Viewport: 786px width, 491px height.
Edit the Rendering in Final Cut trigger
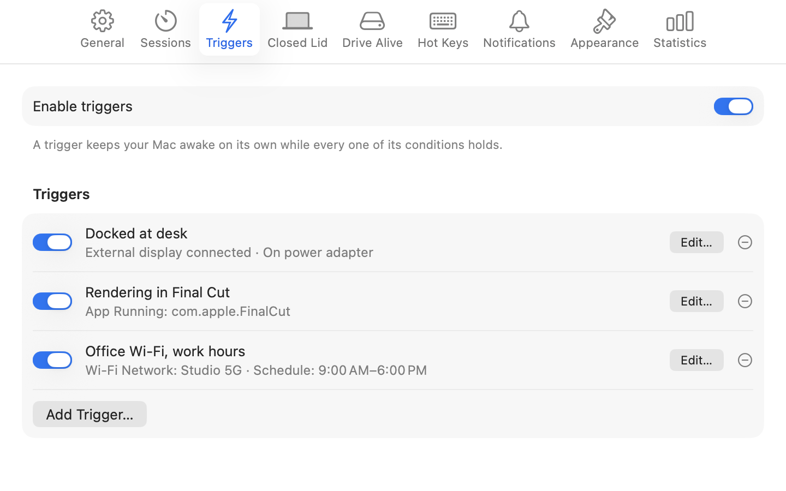click(x=696, y=301)
